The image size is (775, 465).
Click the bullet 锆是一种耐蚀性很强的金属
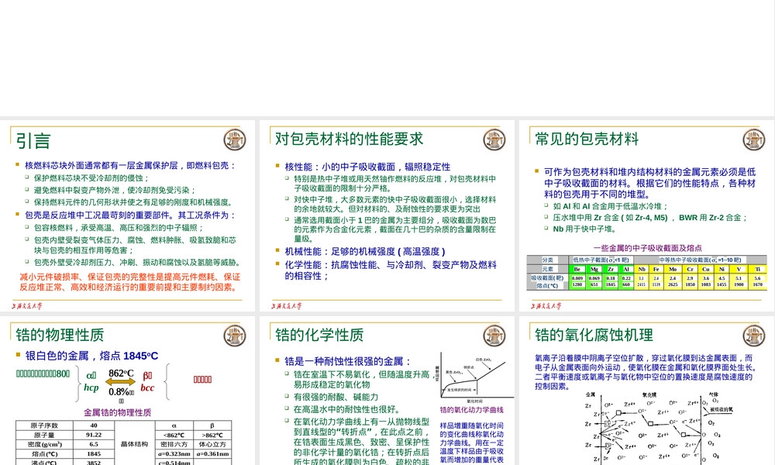[348, 361]
